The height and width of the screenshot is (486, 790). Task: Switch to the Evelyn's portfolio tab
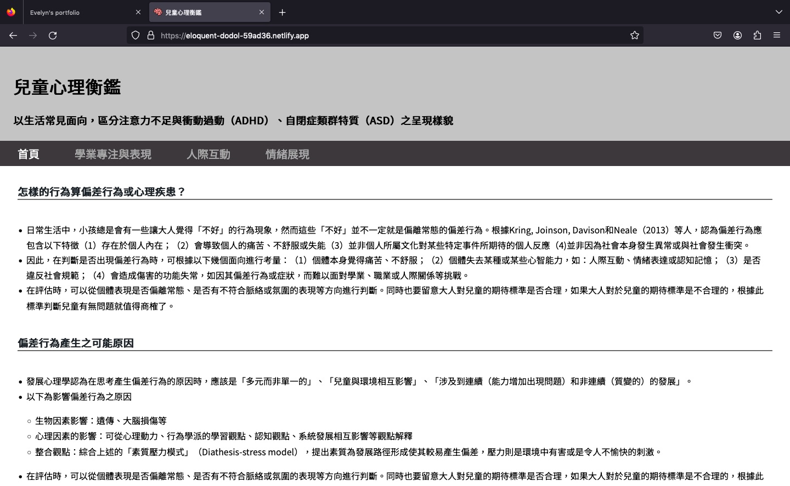coord(77,12)
